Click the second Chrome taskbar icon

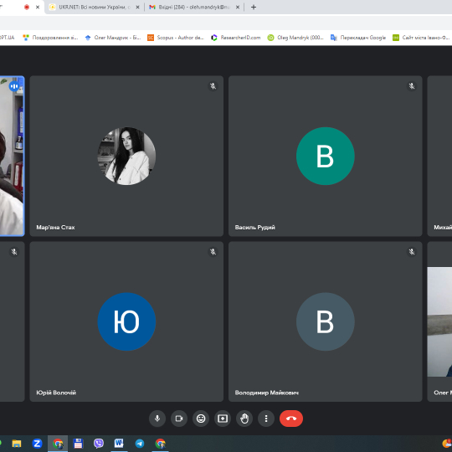click(160, 444)
